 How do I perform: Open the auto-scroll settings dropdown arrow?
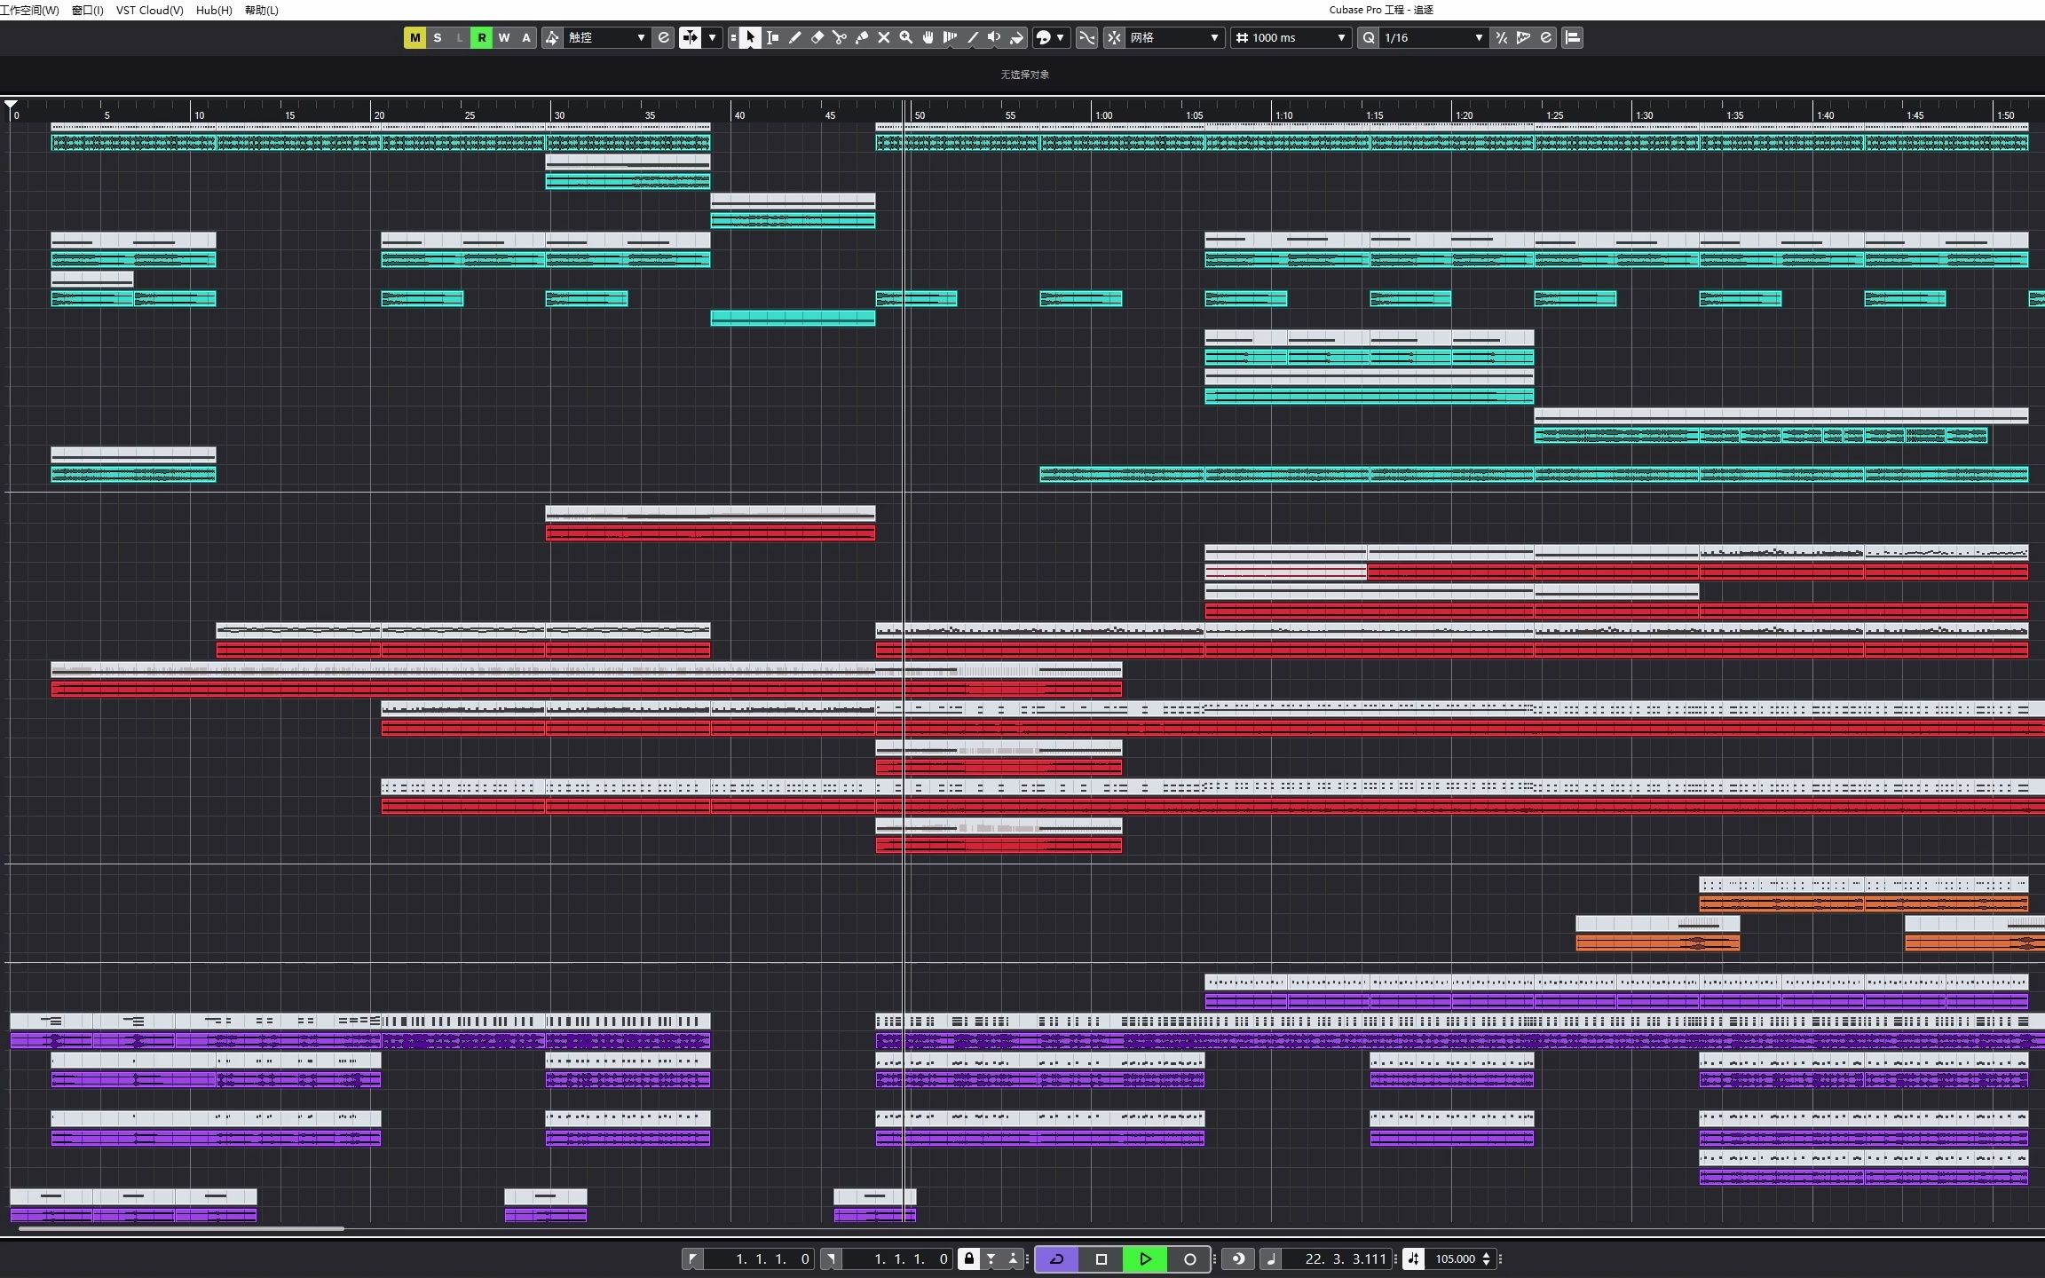click(x=712, y=37)
